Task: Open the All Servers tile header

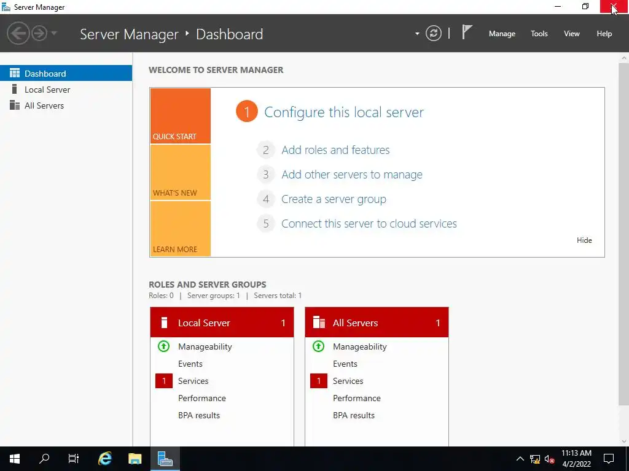Action: coord(377,323)
